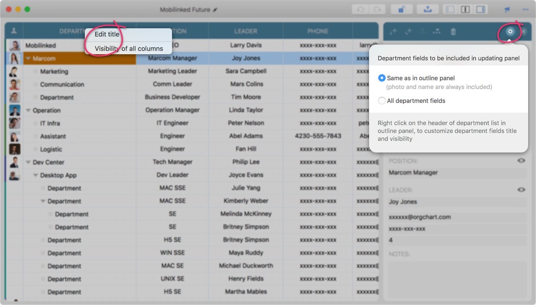Click the NOTES text area
The height and width of the screenshot is (305, 536).
457,278
